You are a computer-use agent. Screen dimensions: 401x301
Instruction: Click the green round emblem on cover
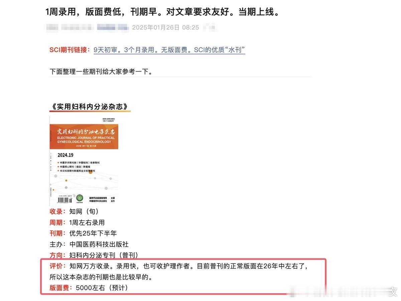80,198
